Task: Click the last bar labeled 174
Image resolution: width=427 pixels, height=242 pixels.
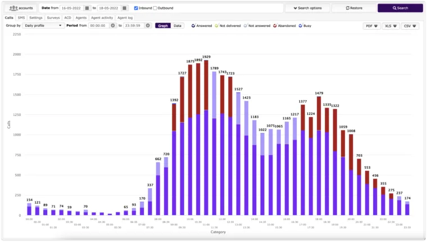Action: coord(407,208)
